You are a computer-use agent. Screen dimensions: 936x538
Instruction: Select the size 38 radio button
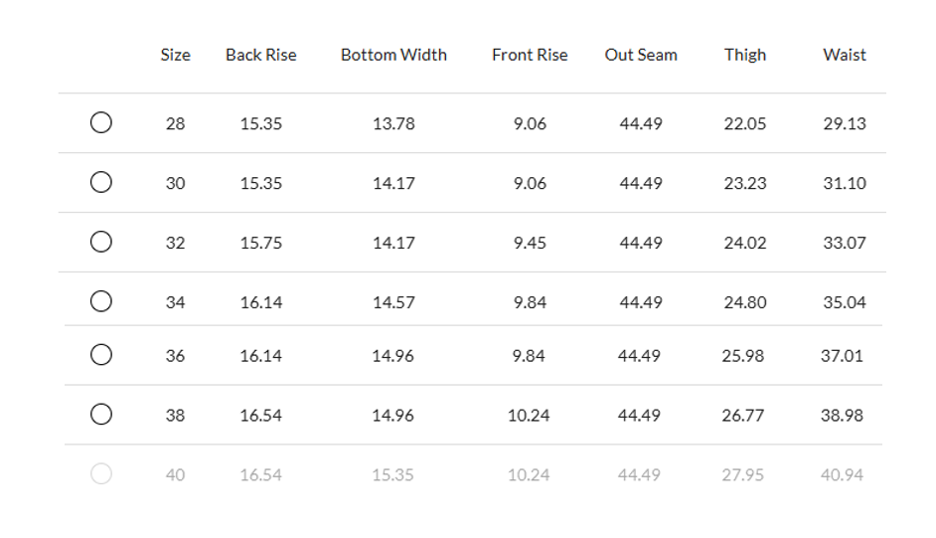click(100, 415)
